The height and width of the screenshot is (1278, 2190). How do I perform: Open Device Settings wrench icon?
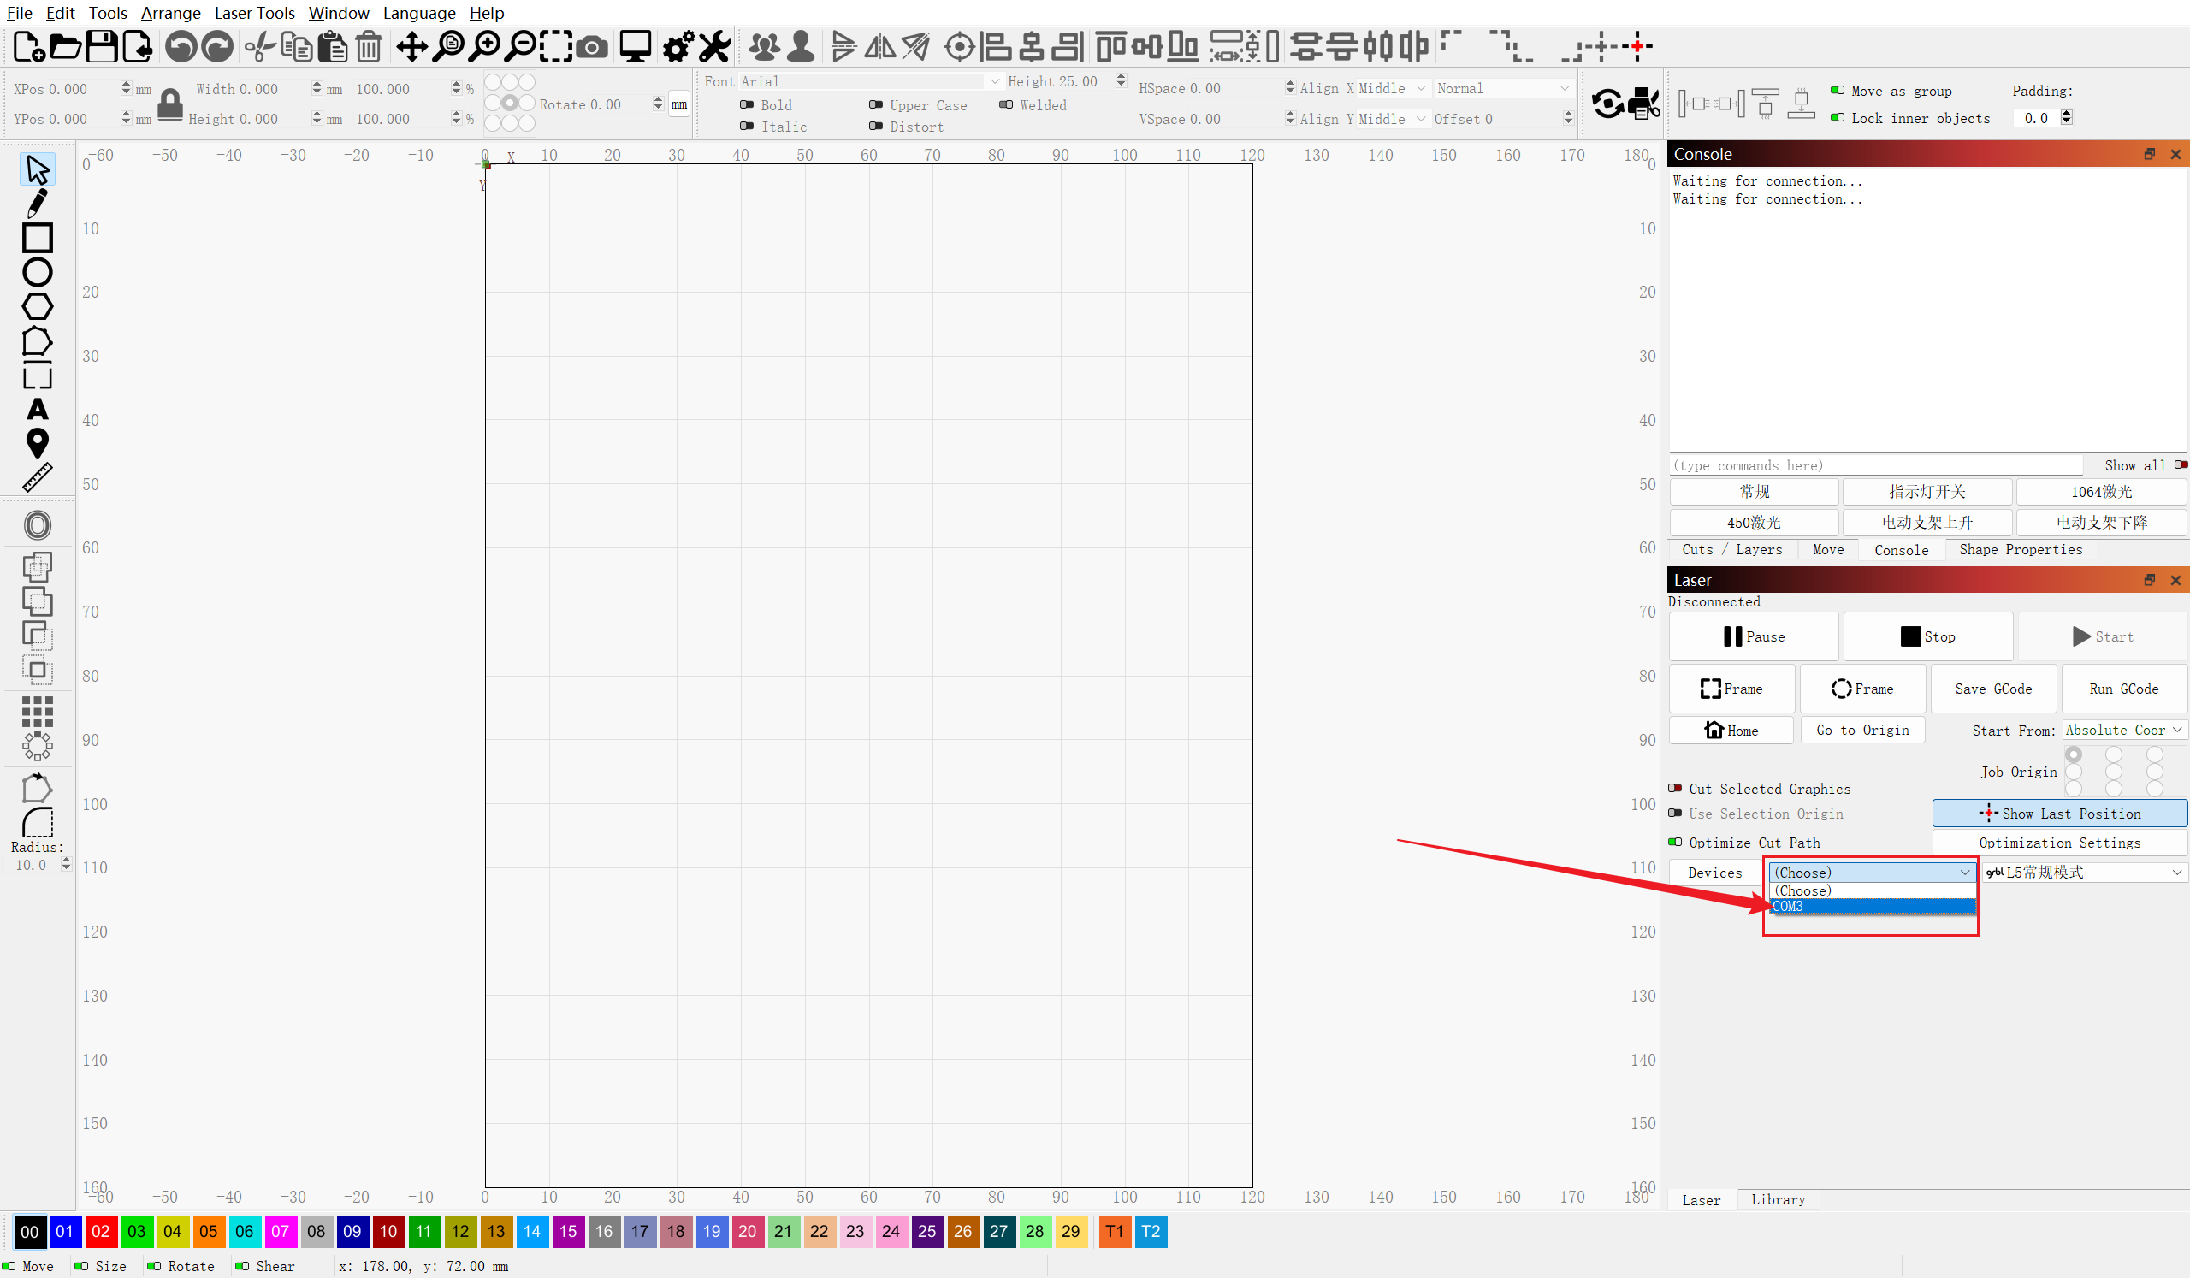[714, 46]
